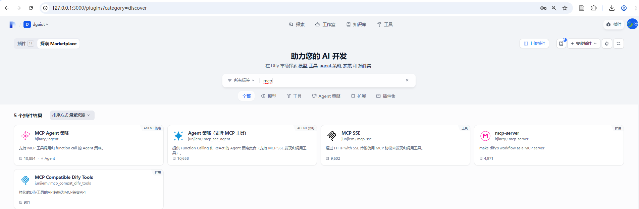The width and height of the screenshot is (639, 209).
Task: Open 排序方式 最受欢迎 sort dropdown
Action: point(72,115)
